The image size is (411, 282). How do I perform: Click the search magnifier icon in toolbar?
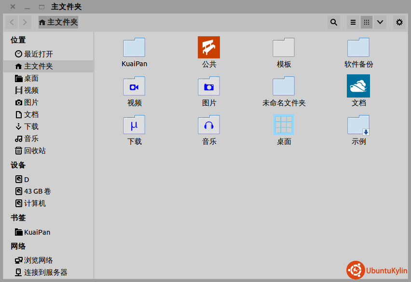click(333, 22)
